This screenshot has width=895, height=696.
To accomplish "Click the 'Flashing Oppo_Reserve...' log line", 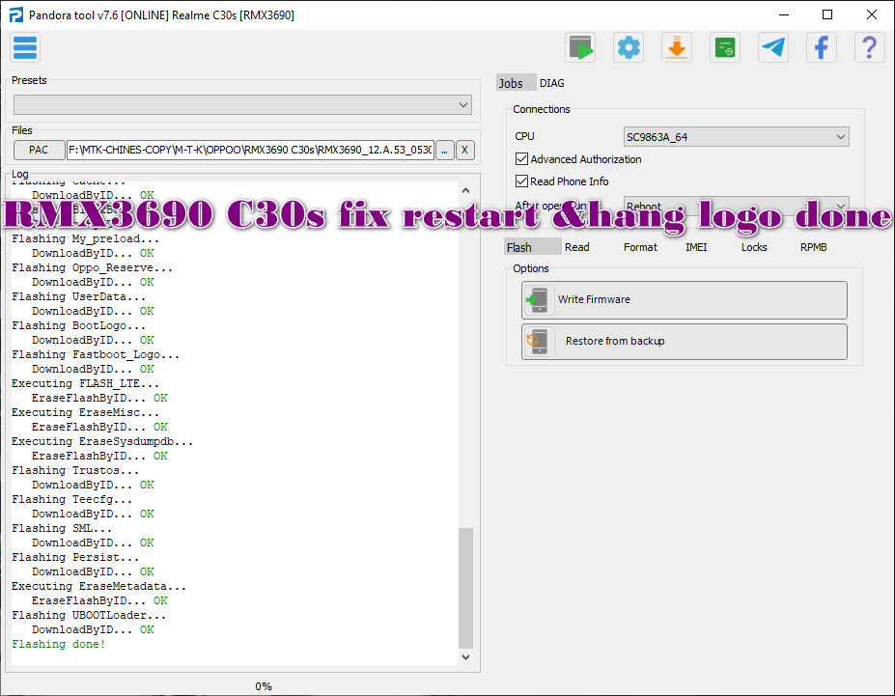I will point(92,267).
